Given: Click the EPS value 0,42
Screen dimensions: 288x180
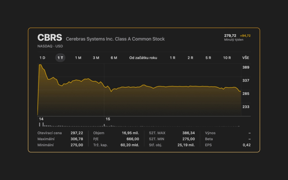Looking at the screenshot, I should pos(247,145).
